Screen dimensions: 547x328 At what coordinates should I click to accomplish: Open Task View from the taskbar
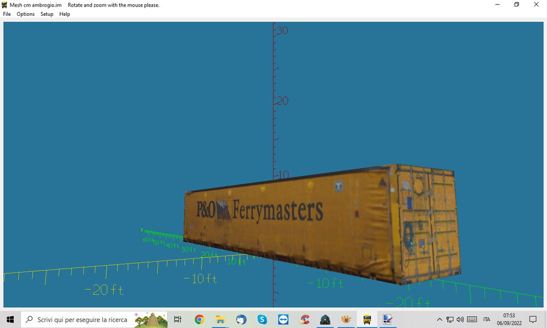[178, 319]
